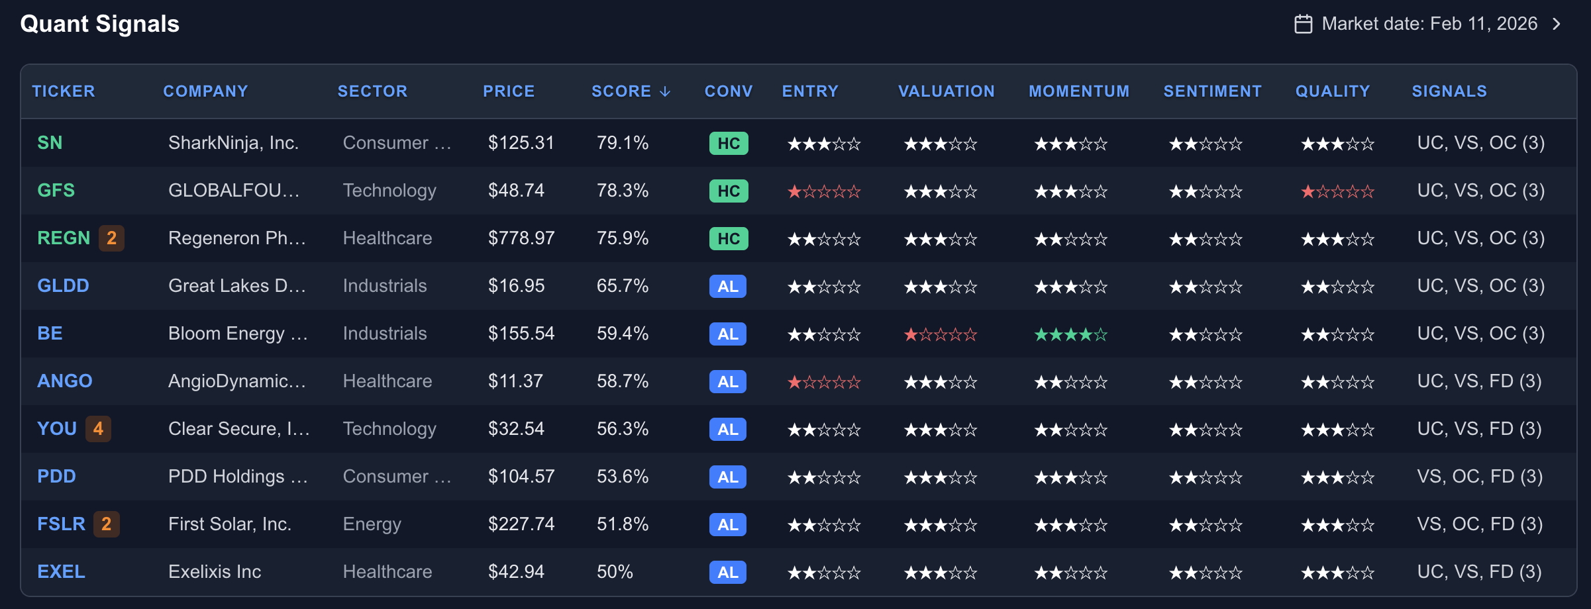Click the red entry stars for GFS
The image size is (1591, 609).
point(823,192)
